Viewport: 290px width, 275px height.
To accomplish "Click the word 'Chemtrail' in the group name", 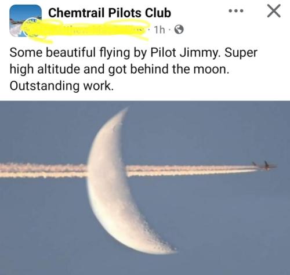I will 77,13.
